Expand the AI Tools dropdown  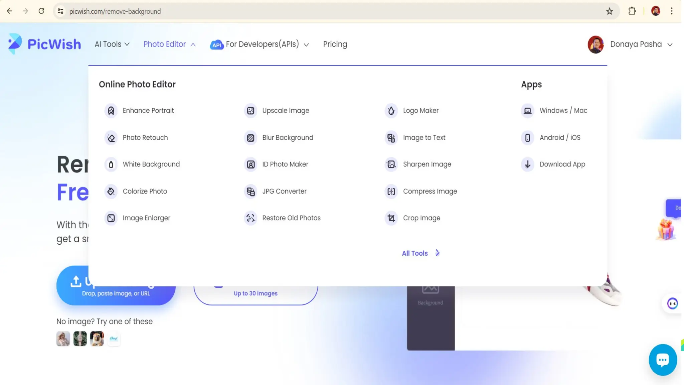point(112,44)
